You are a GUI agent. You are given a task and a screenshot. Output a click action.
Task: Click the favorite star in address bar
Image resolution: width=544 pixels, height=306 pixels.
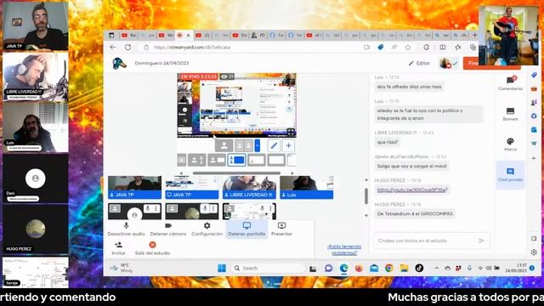tap(408, 48)
